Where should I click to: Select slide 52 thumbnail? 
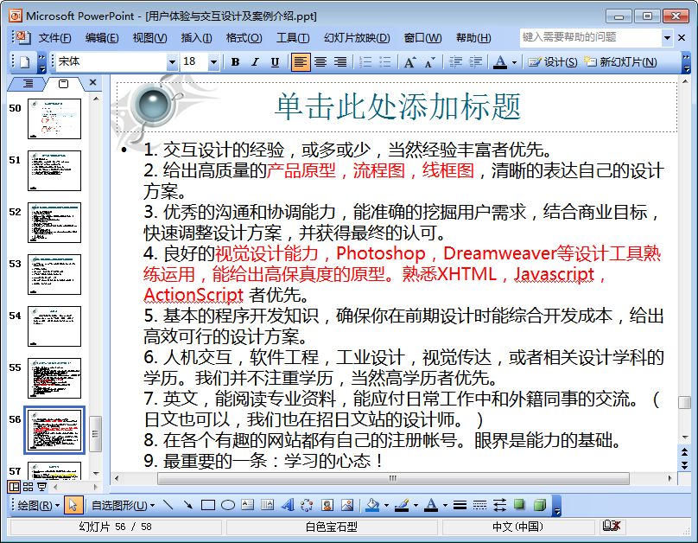pos(54,223)
